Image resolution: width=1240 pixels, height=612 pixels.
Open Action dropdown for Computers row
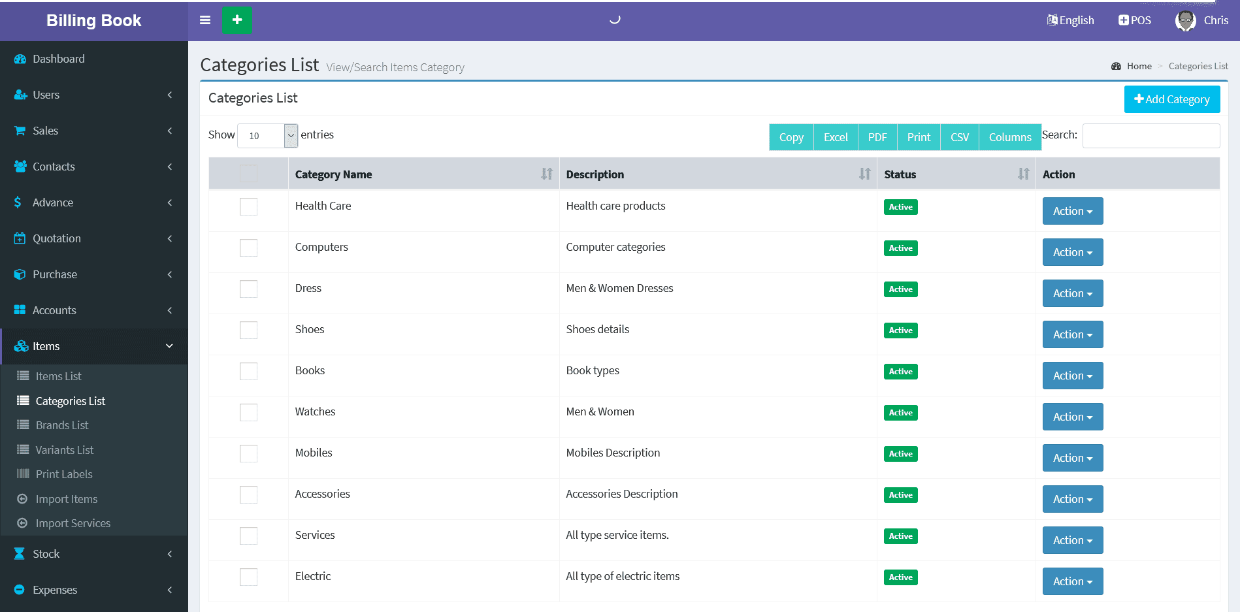(1072, 252)
